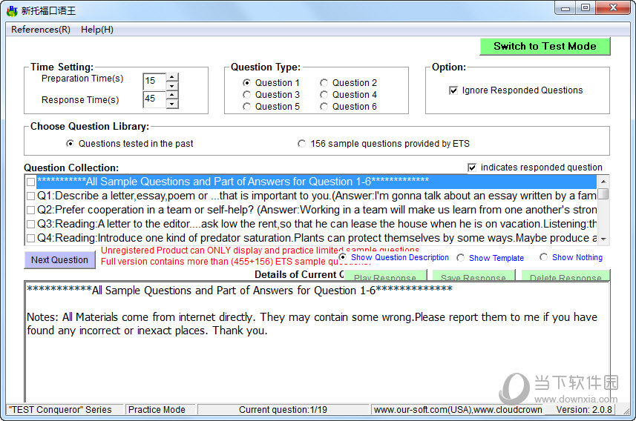Click the Save Response button
The height and width of the screenshot is (421, 636).
473,276
